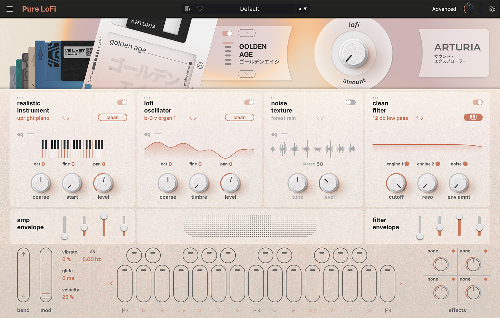Turn off the lofi oscillator
Screen dimensions: 500x318
(249, 102)
